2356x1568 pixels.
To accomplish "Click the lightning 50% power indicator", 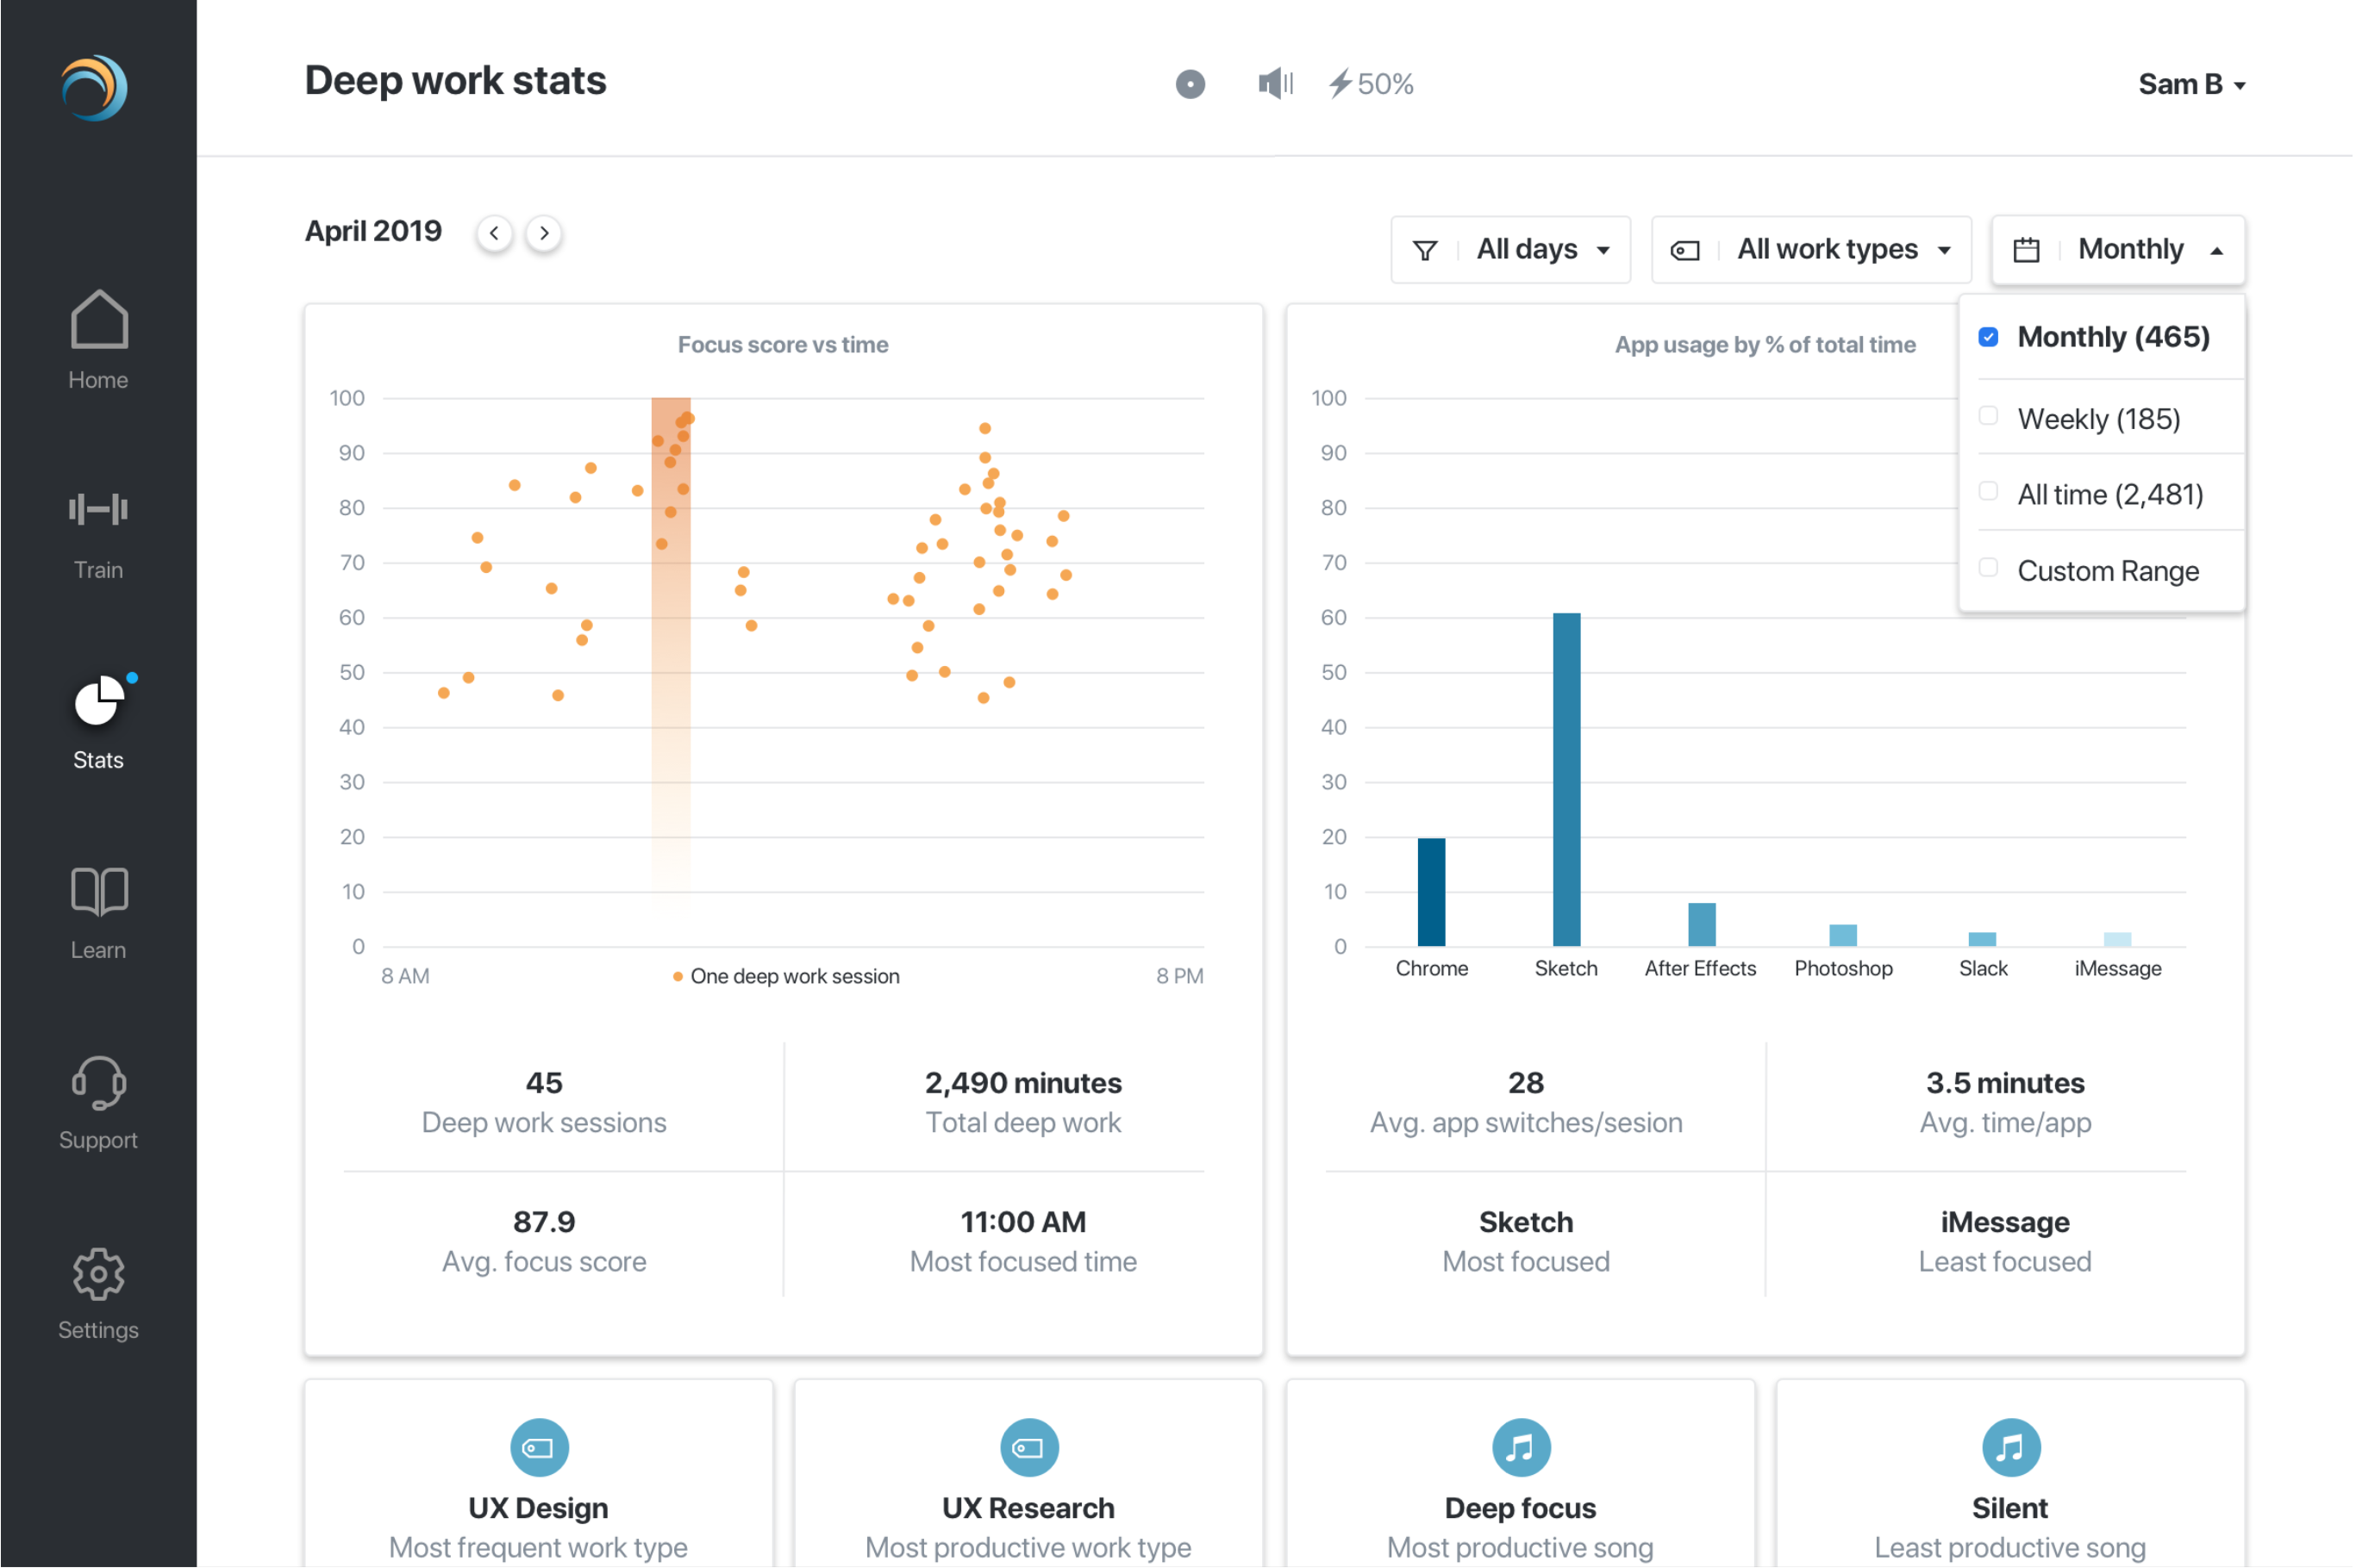I will click(x=1371, y=84).
